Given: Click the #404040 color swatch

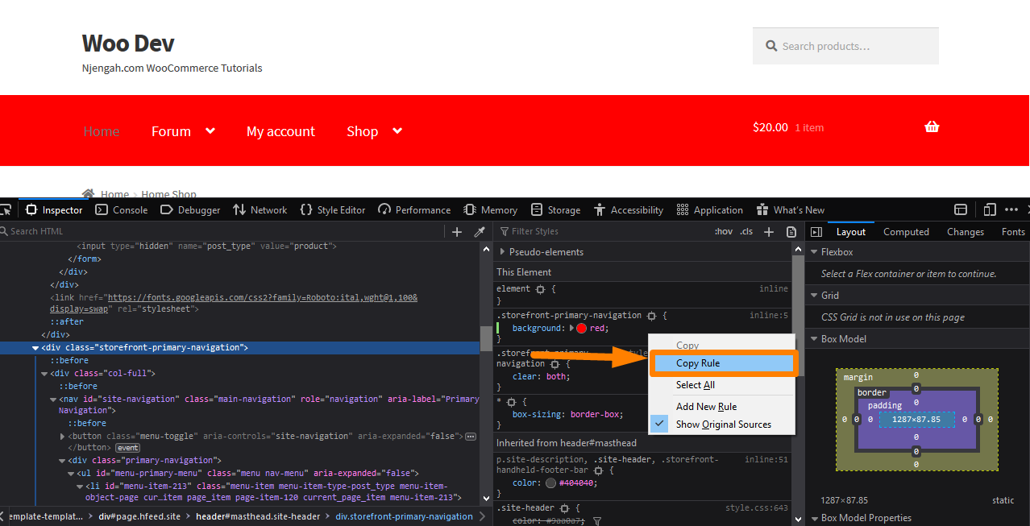Looking at the screenshot, I should [x=550, y=483].
